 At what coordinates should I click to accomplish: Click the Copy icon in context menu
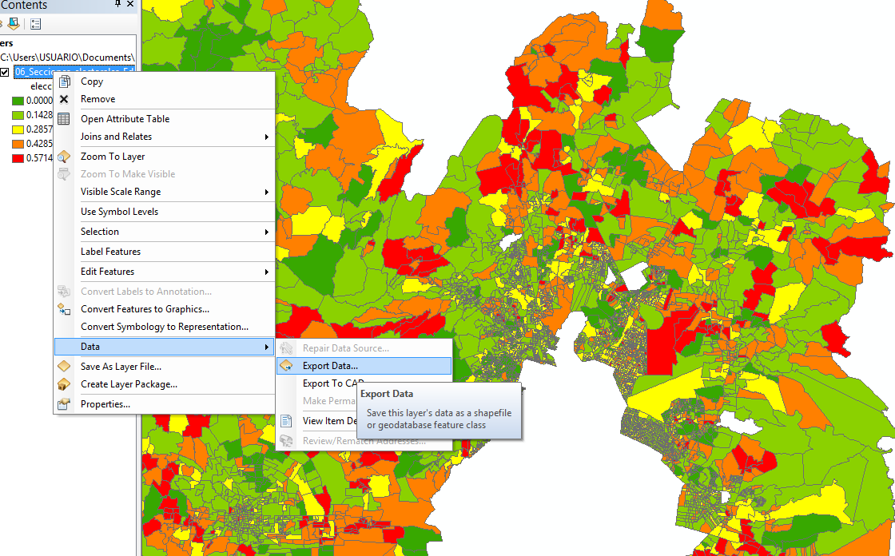tap(64, 81)
